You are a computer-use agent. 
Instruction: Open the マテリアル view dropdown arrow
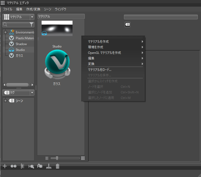click(32, 17)
